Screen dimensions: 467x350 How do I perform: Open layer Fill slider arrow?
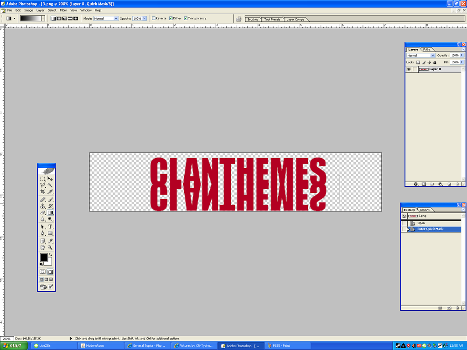[462, 62]
